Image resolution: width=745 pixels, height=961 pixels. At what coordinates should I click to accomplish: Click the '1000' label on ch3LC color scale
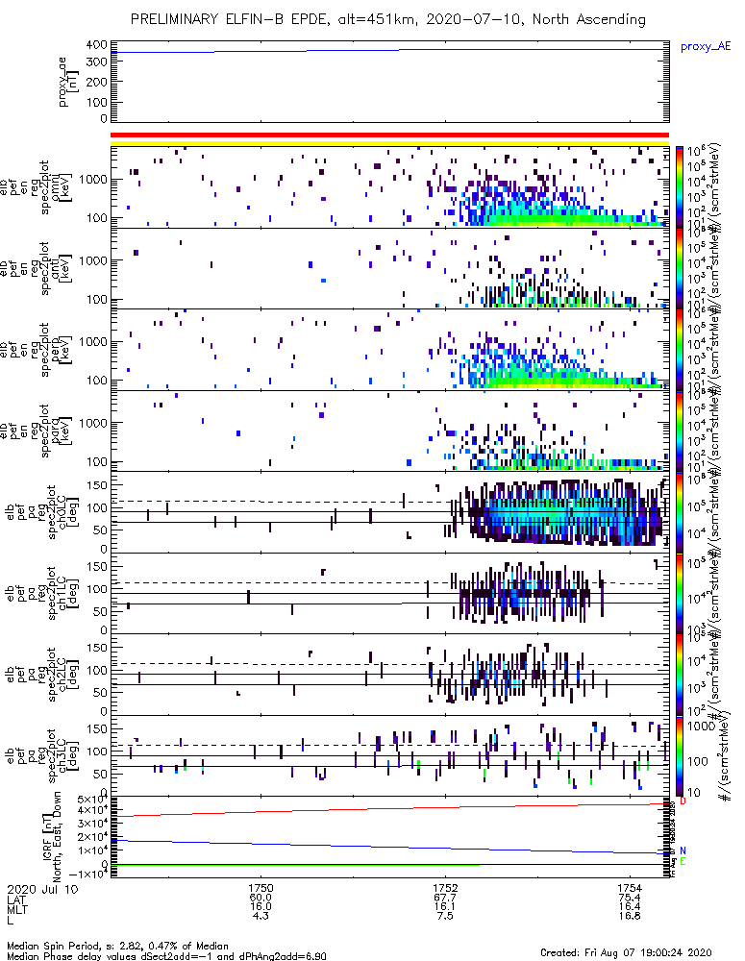(701, 727)
